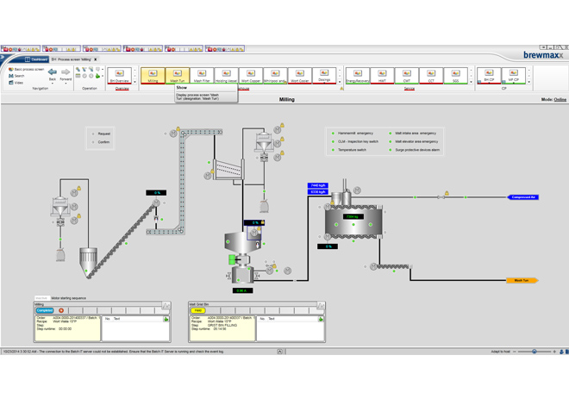Select the Motor starting sequence tab

tap(69, 298)
